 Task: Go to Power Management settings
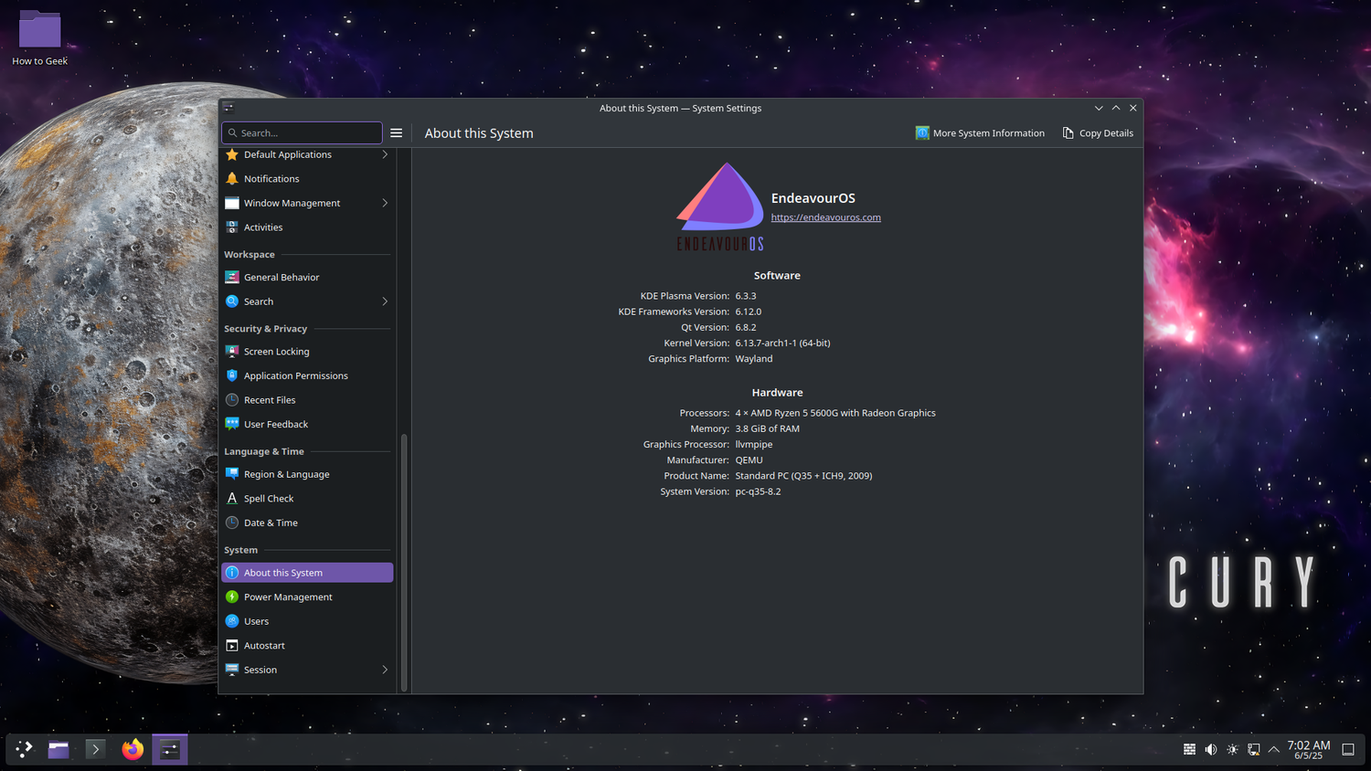point(307,597)
